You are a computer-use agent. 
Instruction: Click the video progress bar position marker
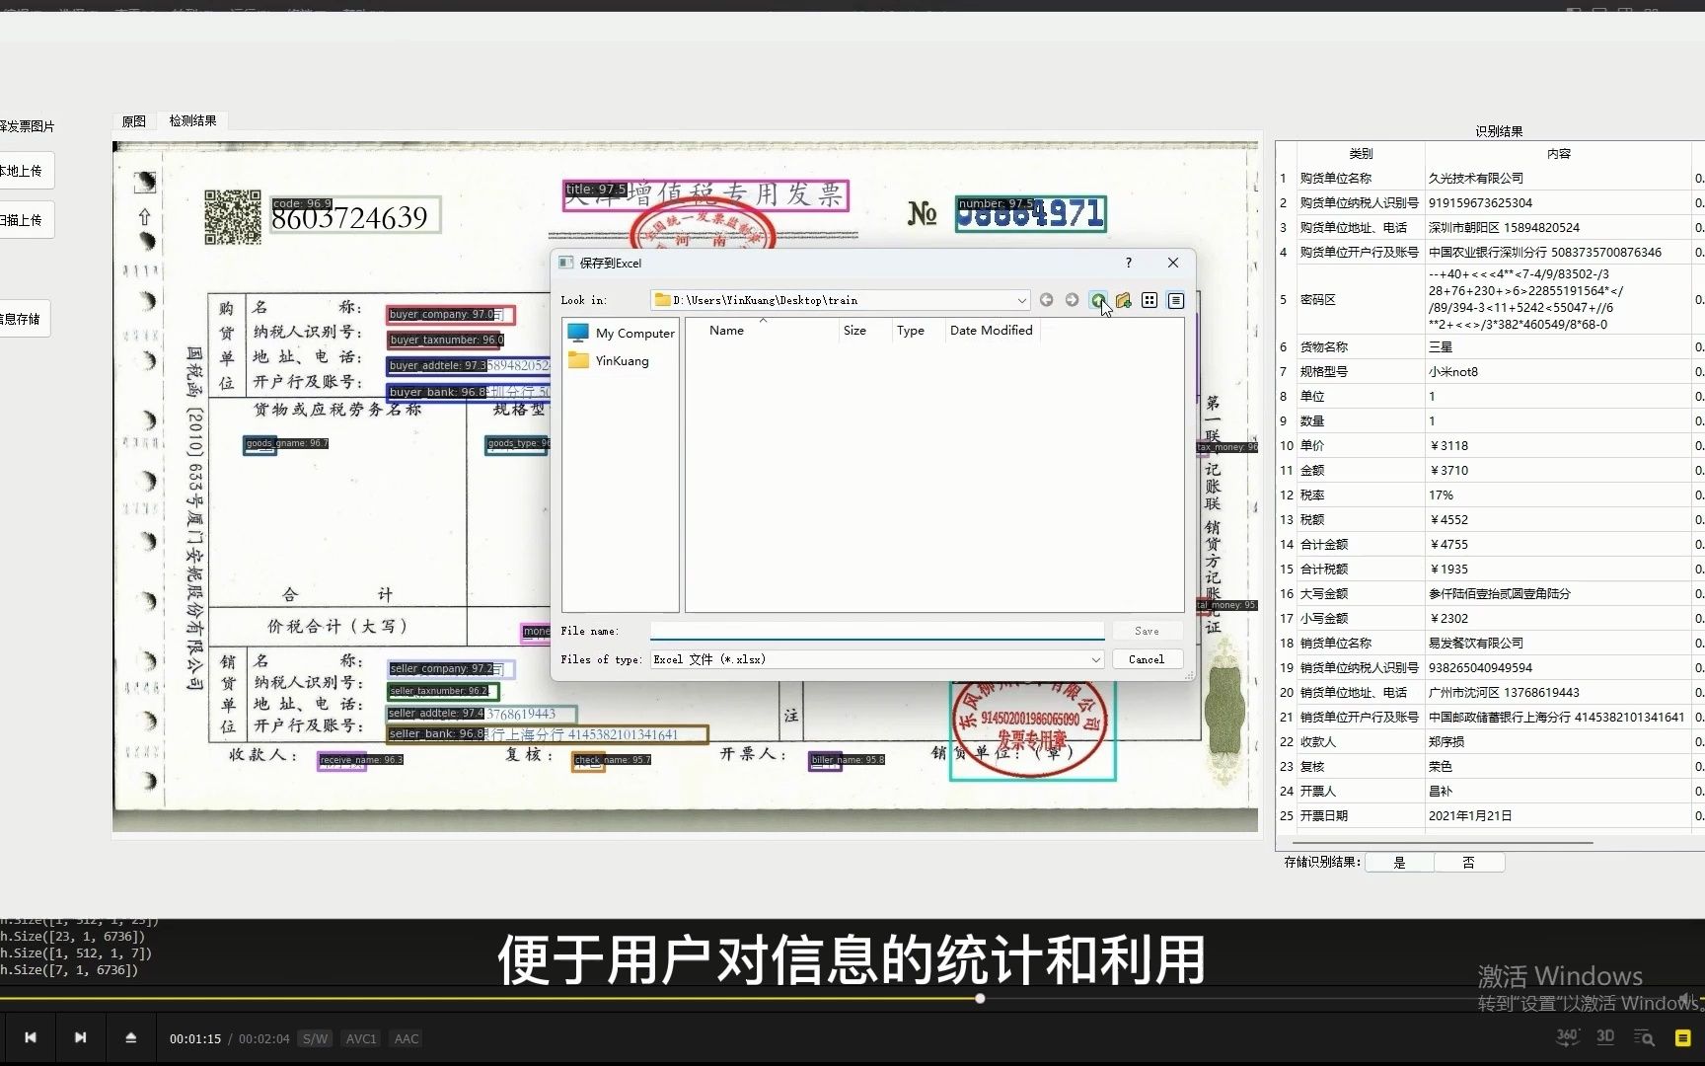coord(979,998)
